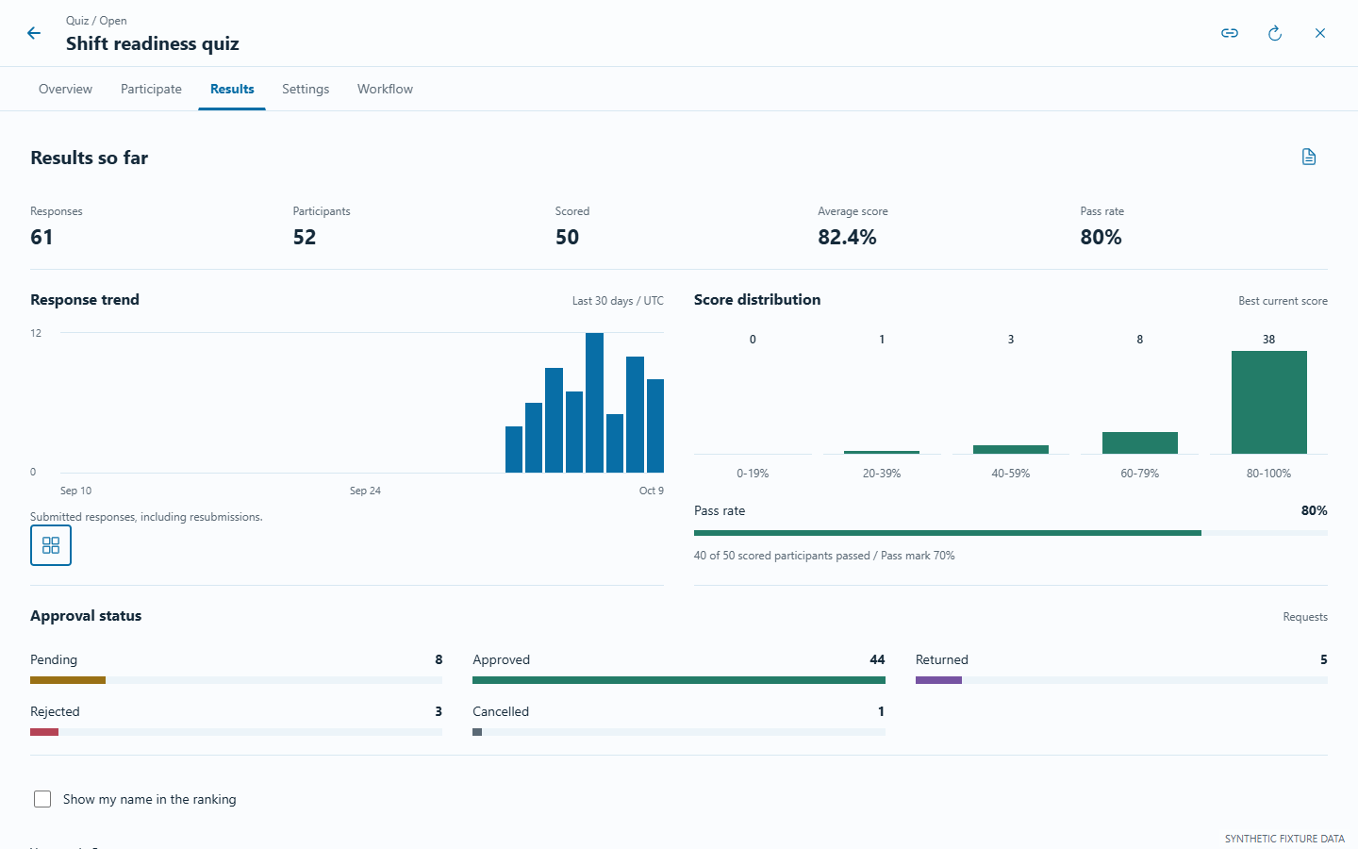Click the Pass rate progress bar

point(1011,533)
